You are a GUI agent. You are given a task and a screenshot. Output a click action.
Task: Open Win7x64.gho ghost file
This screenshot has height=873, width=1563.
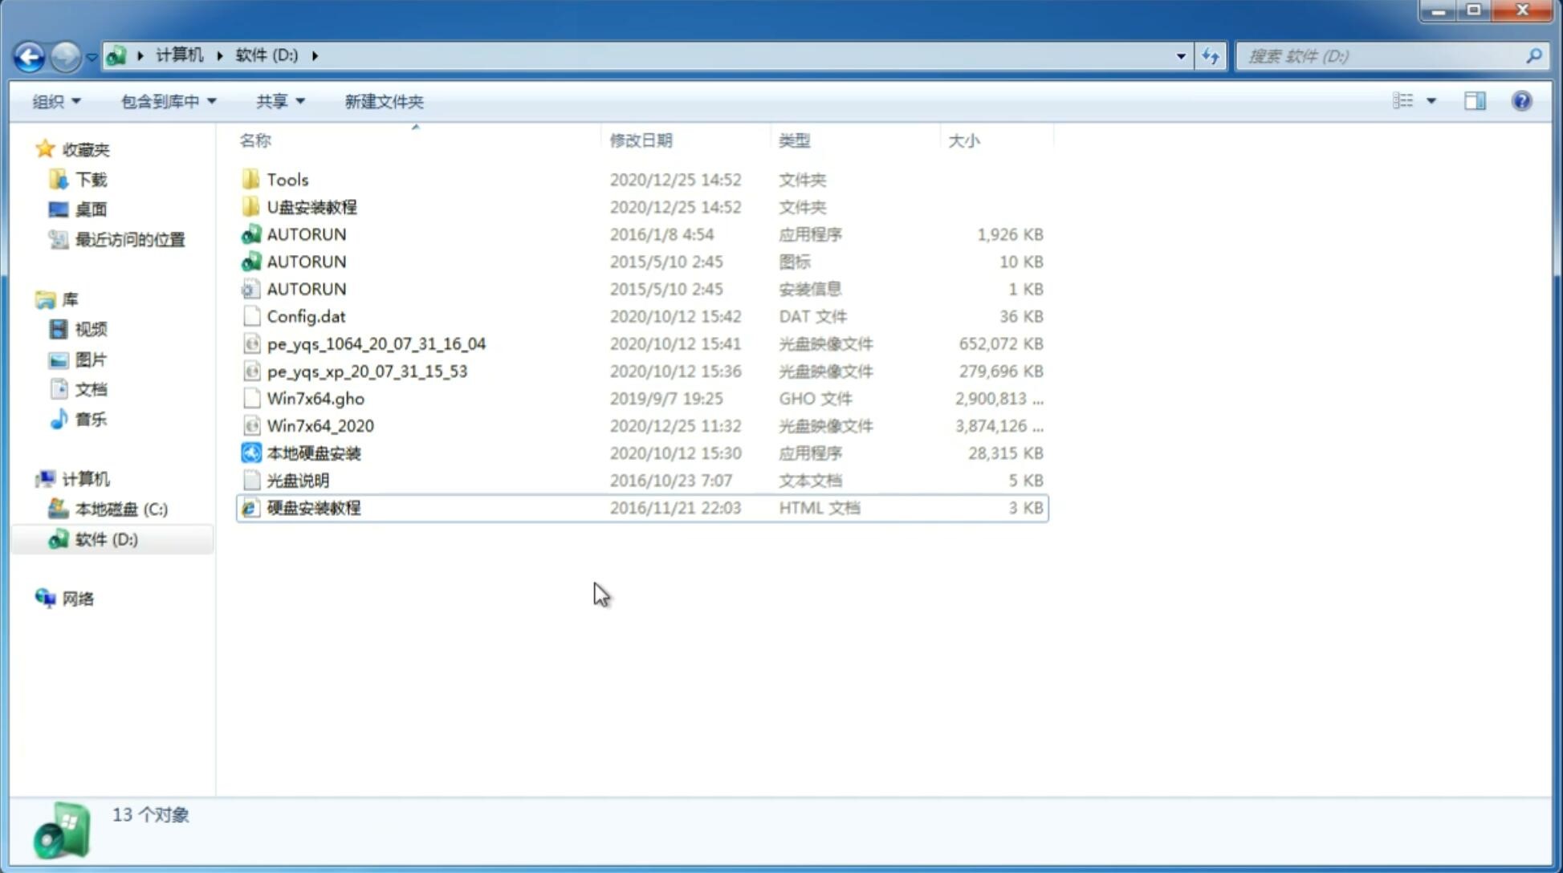click(x=315, y=398)
